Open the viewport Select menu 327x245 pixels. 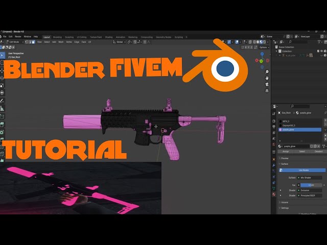coord(47,42)
